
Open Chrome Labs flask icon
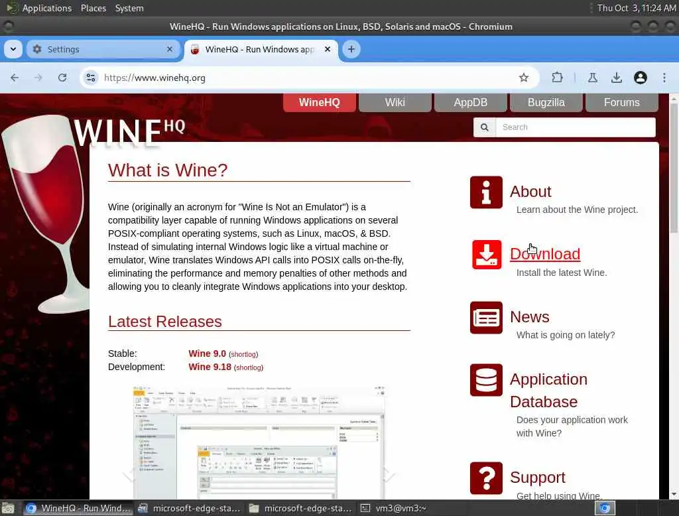(592, 78)
